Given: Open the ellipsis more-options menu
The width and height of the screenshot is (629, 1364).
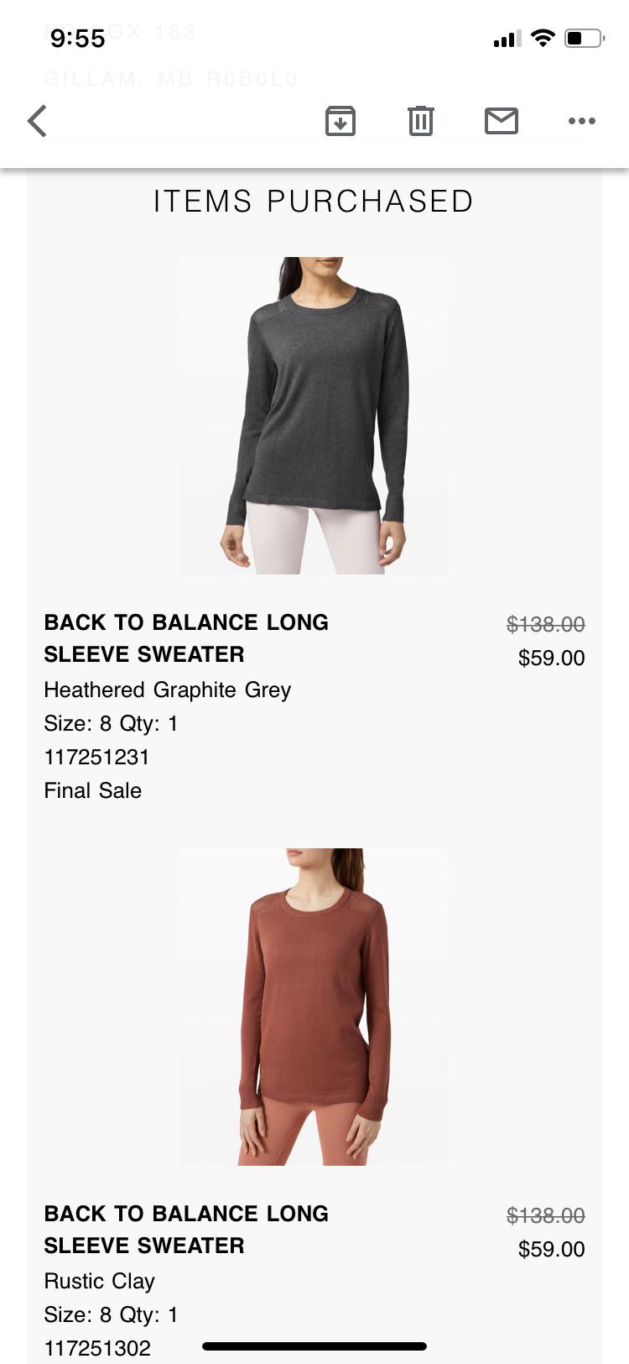Looking at the screenshot, I should (582, 121).
